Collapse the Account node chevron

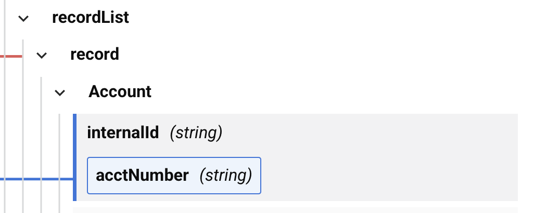coord(60,92)
